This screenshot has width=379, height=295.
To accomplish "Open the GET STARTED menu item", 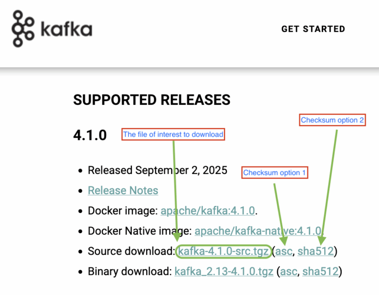I will (x=313, y=29).
